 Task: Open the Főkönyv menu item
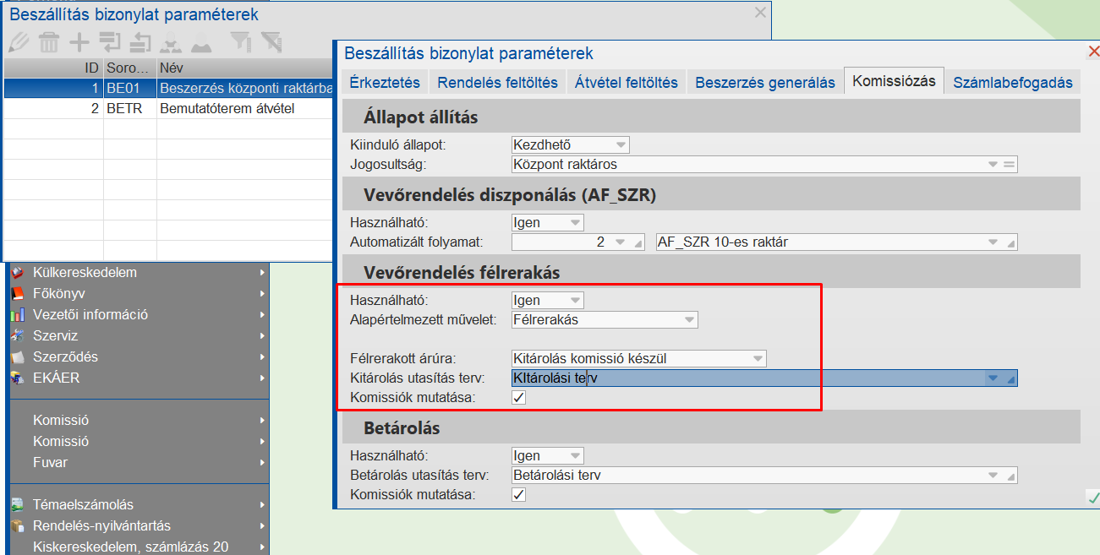(139, 294)
